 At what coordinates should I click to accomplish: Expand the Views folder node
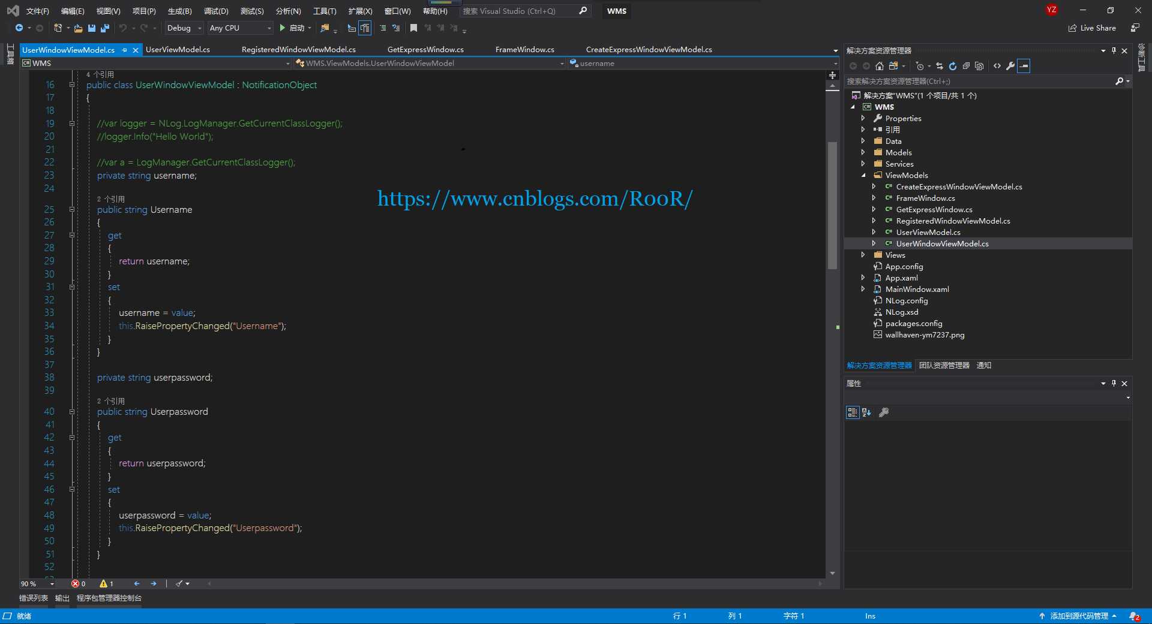tap(863, 255)
